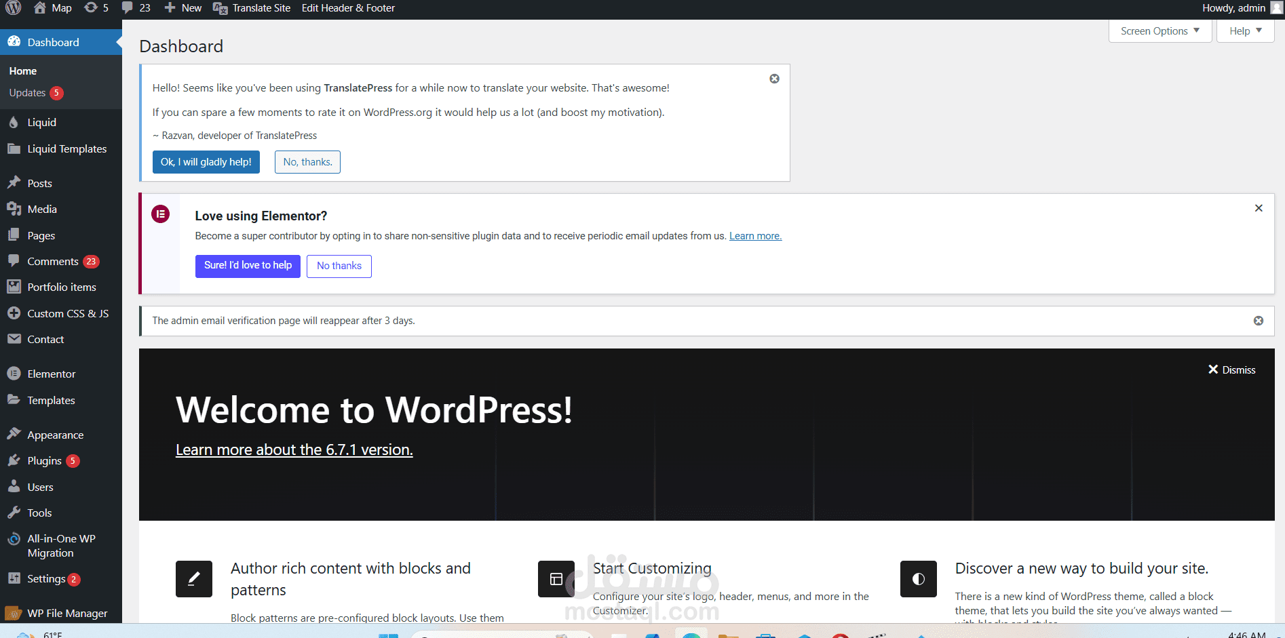This screenshot has width=1285, height=638.
Task: Visit the Map site home icon
Action: click(40, 8)
